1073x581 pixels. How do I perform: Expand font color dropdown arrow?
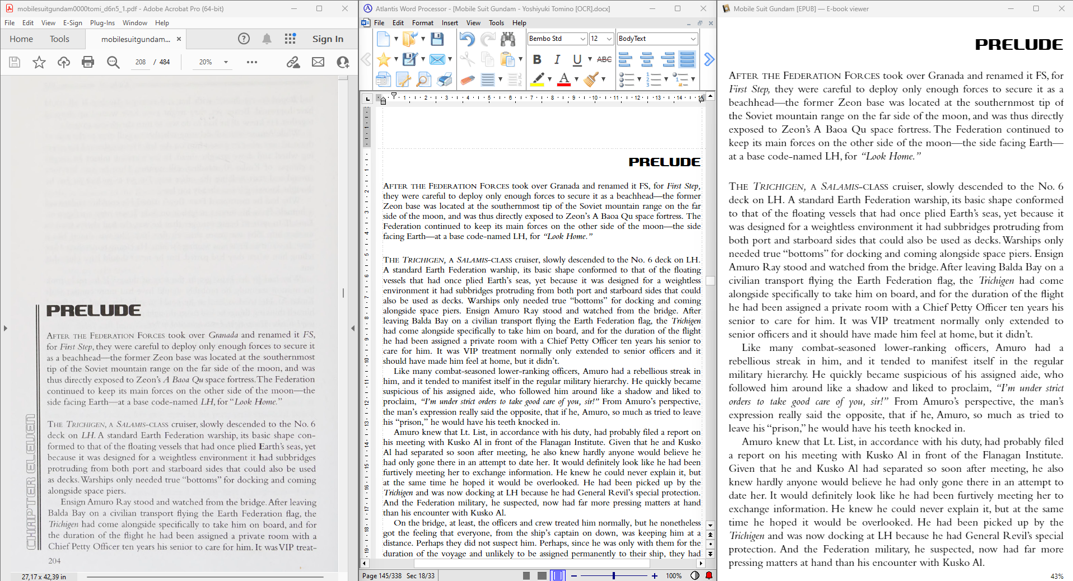[x=576, y=79]
